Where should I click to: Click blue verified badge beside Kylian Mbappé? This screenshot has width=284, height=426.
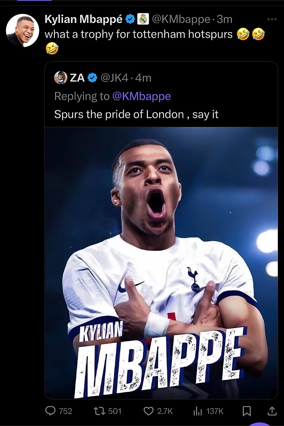(130, 19)
